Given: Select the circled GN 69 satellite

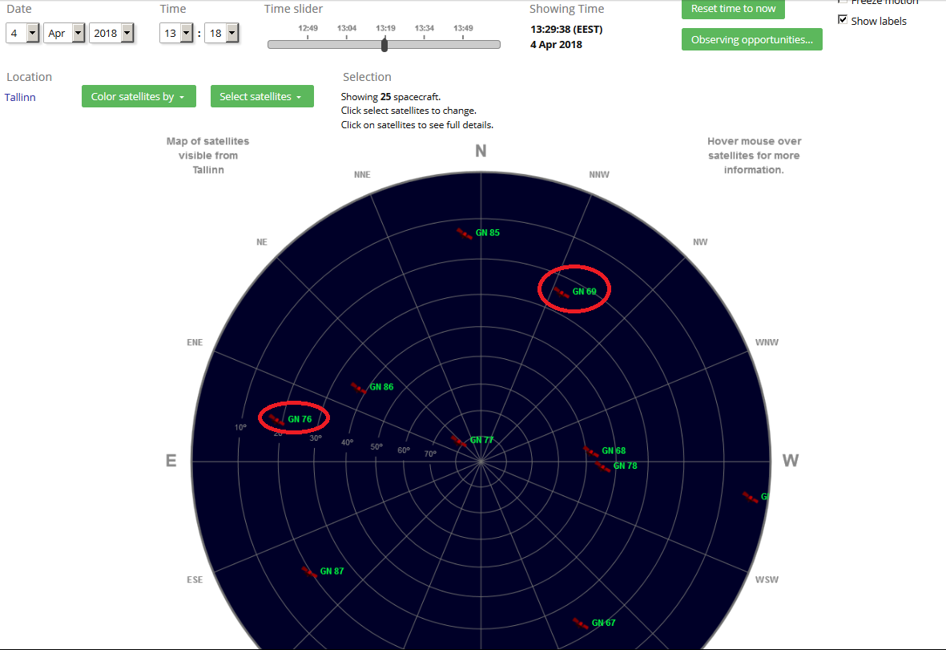Looking at the screenshot, I should click(x=562, y=293).
